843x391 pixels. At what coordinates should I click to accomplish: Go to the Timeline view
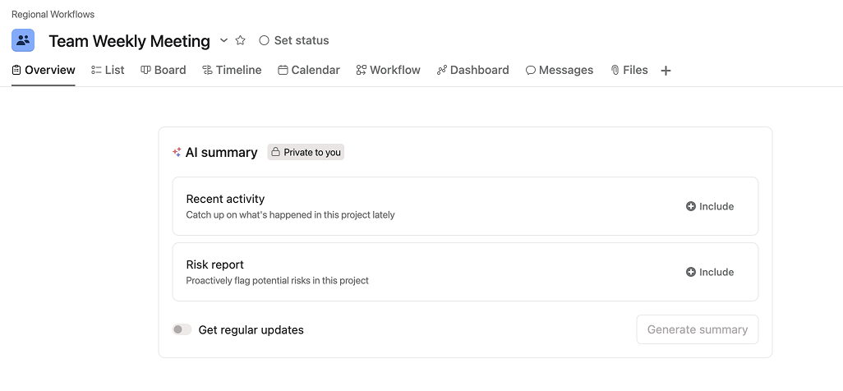[232, 70]
